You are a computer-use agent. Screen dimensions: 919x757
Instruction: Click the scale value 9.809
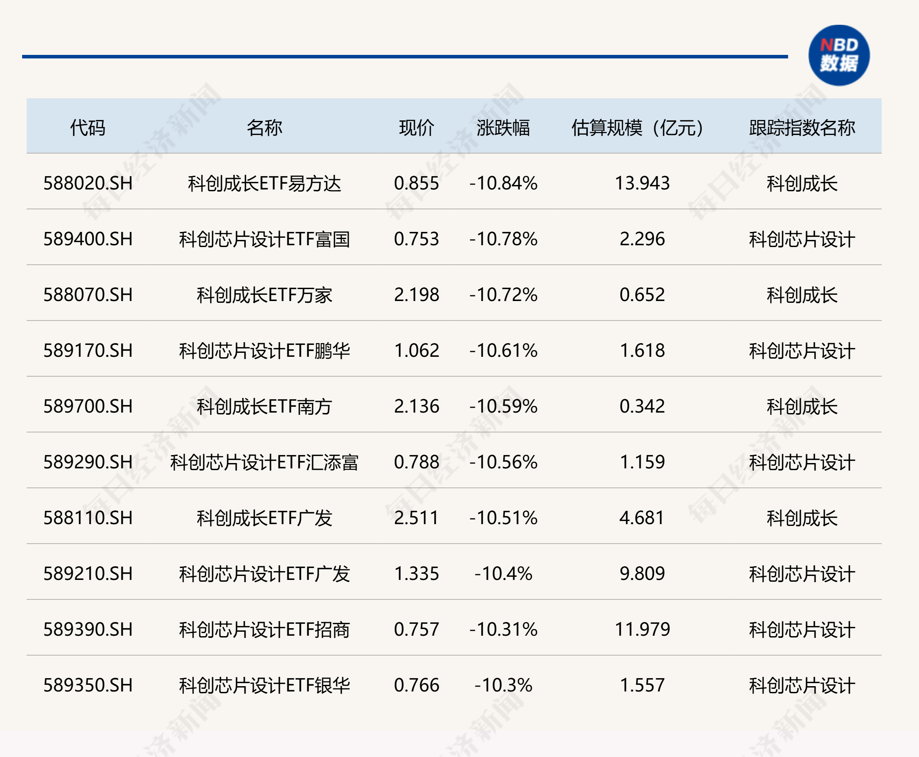click(x=642, y=574)
